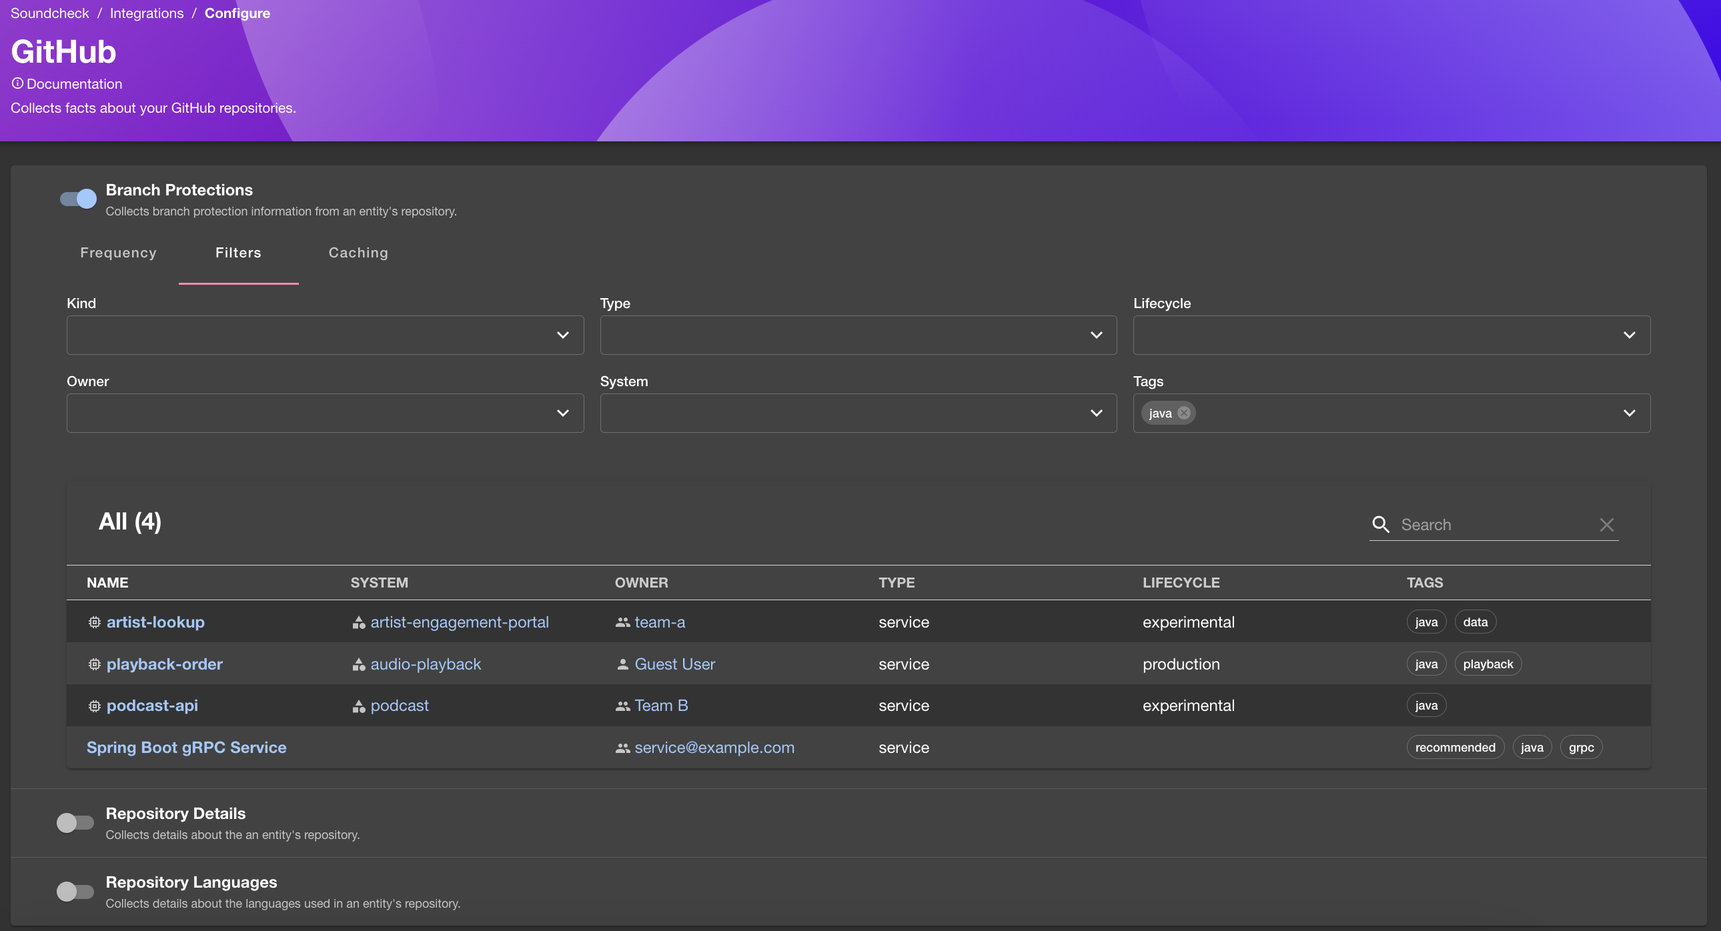This screenshot has width=1721, height=931.
Task: Open Spring Boot gRPC Service link
Action: point(186,748)
